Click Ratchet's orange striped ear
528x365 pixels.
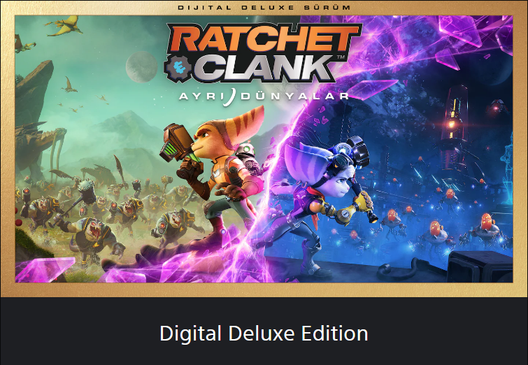point(244,127)
